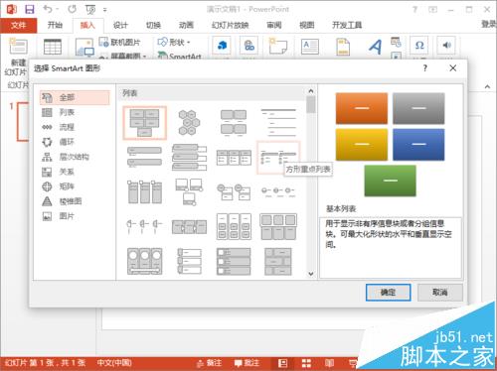Click the Text Box icon in ribbon
This screenshot has width=497, height=371.
pyautogui.click(x=310, y=47)
